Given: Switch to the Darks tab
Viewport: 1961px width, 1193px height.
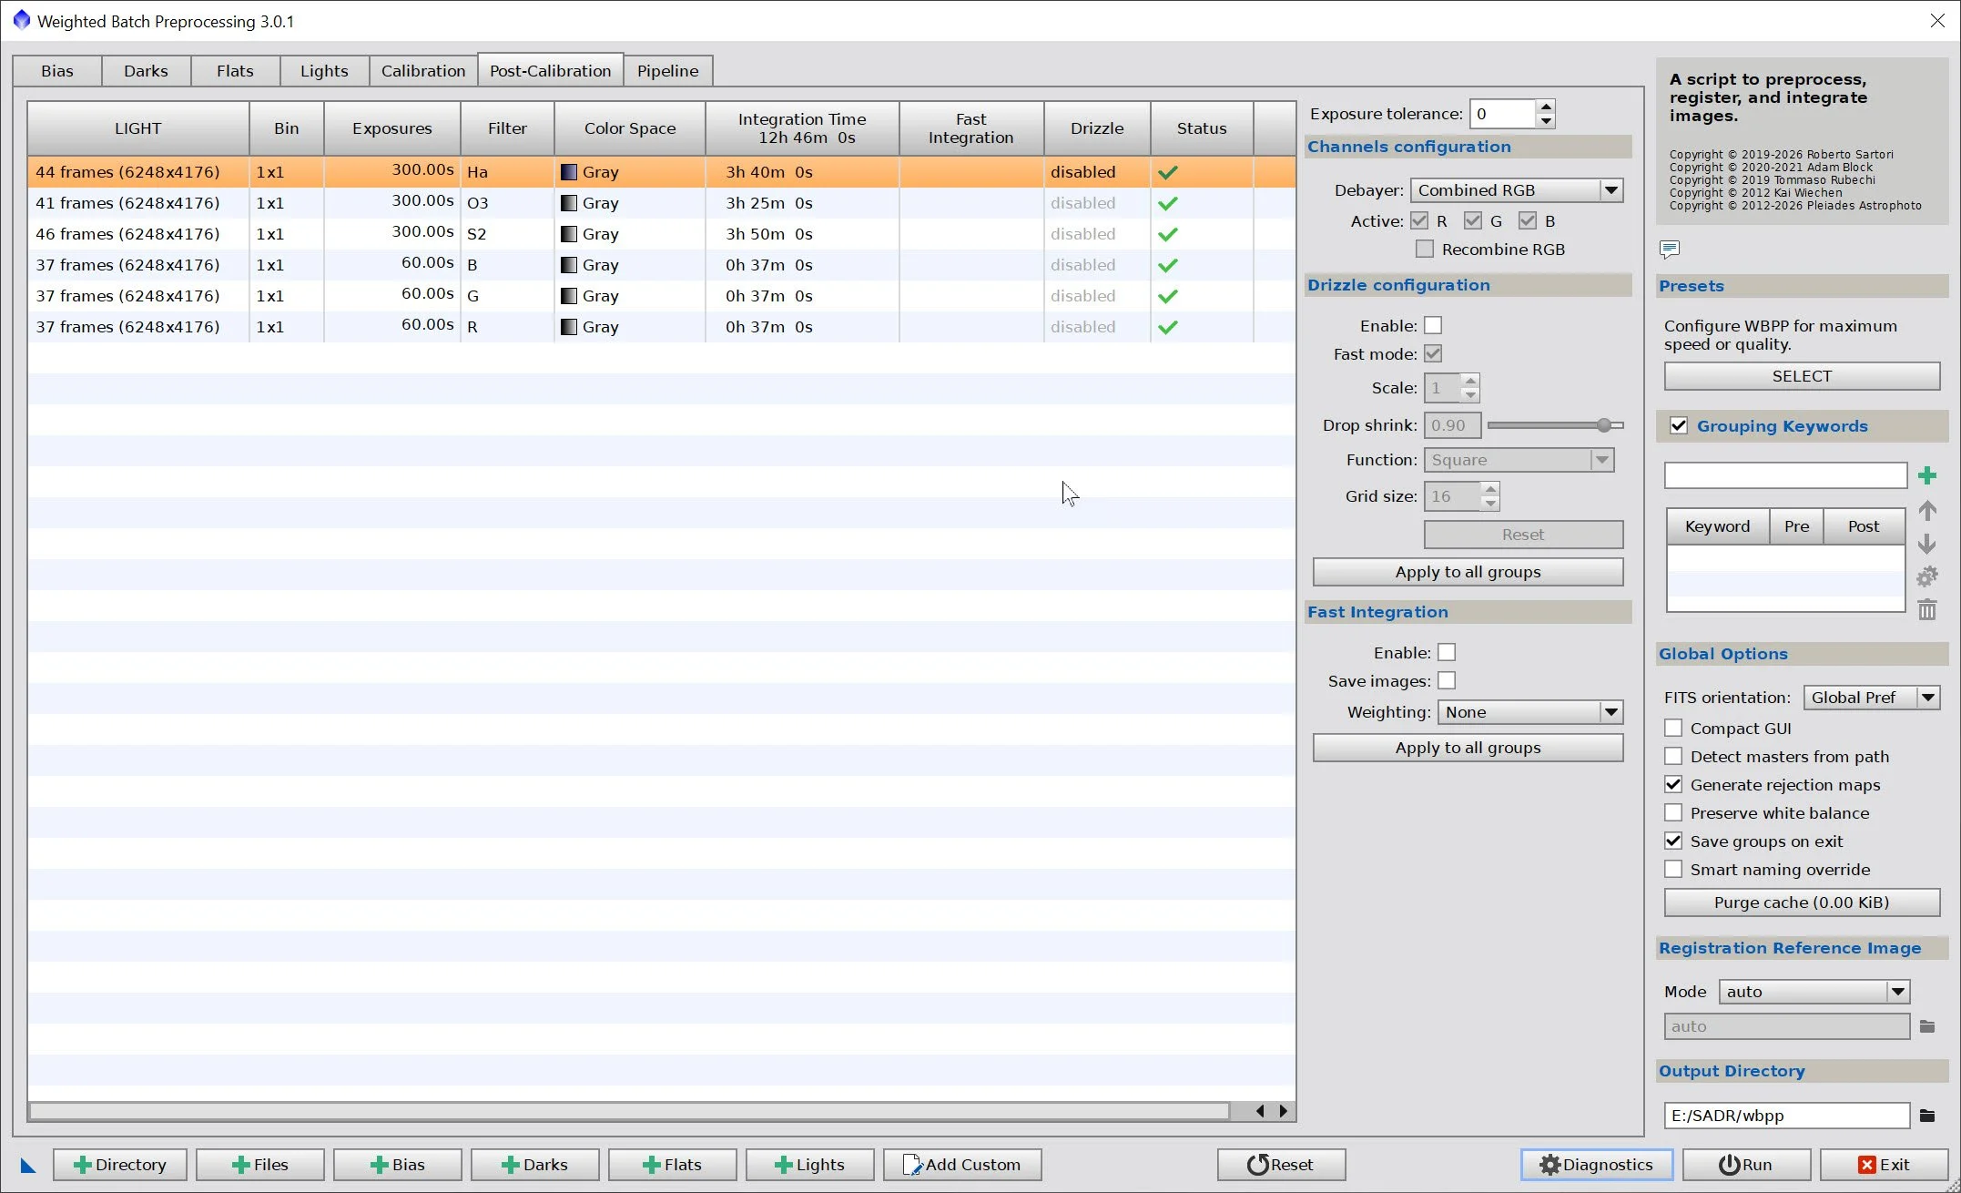Looking at the screenshot, I should 146,71.
